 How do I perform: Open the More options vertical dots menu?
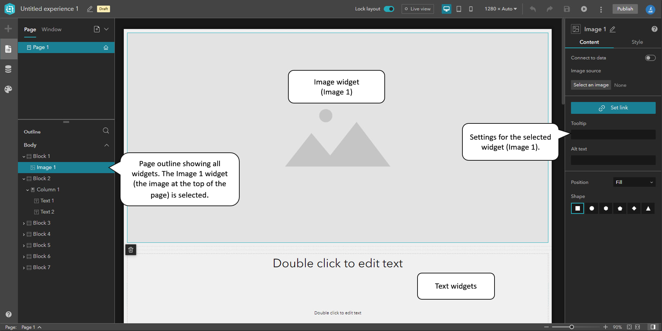[x=601, y=9]
